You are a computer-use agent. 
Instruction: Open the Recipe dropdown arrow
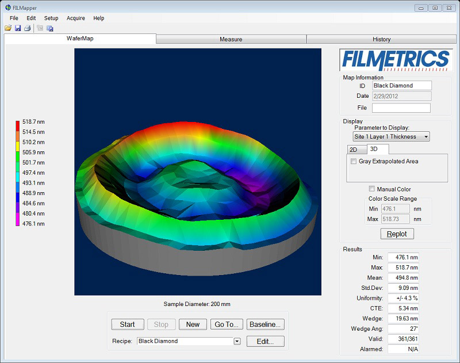(x=237, y=341)
